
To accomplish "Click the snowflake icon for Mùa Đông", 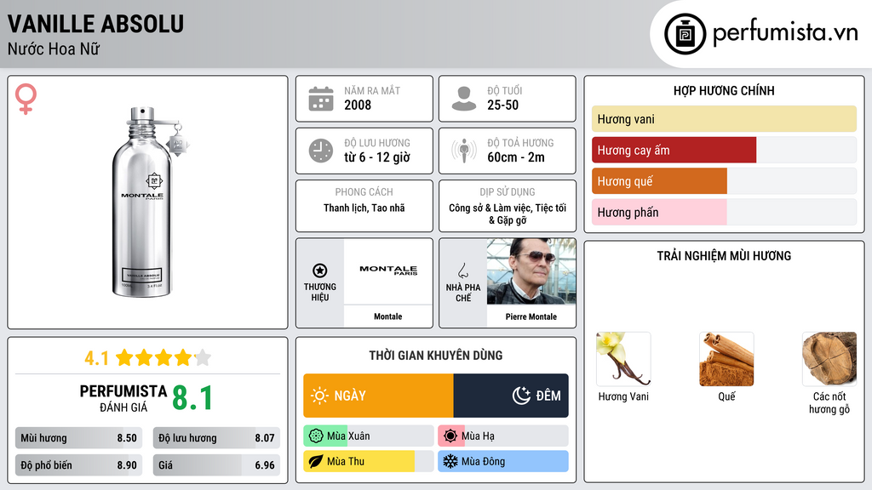I will 450,461.
